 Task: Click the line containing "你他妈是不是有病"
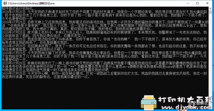pyautogui.click(x=104, y=25)
